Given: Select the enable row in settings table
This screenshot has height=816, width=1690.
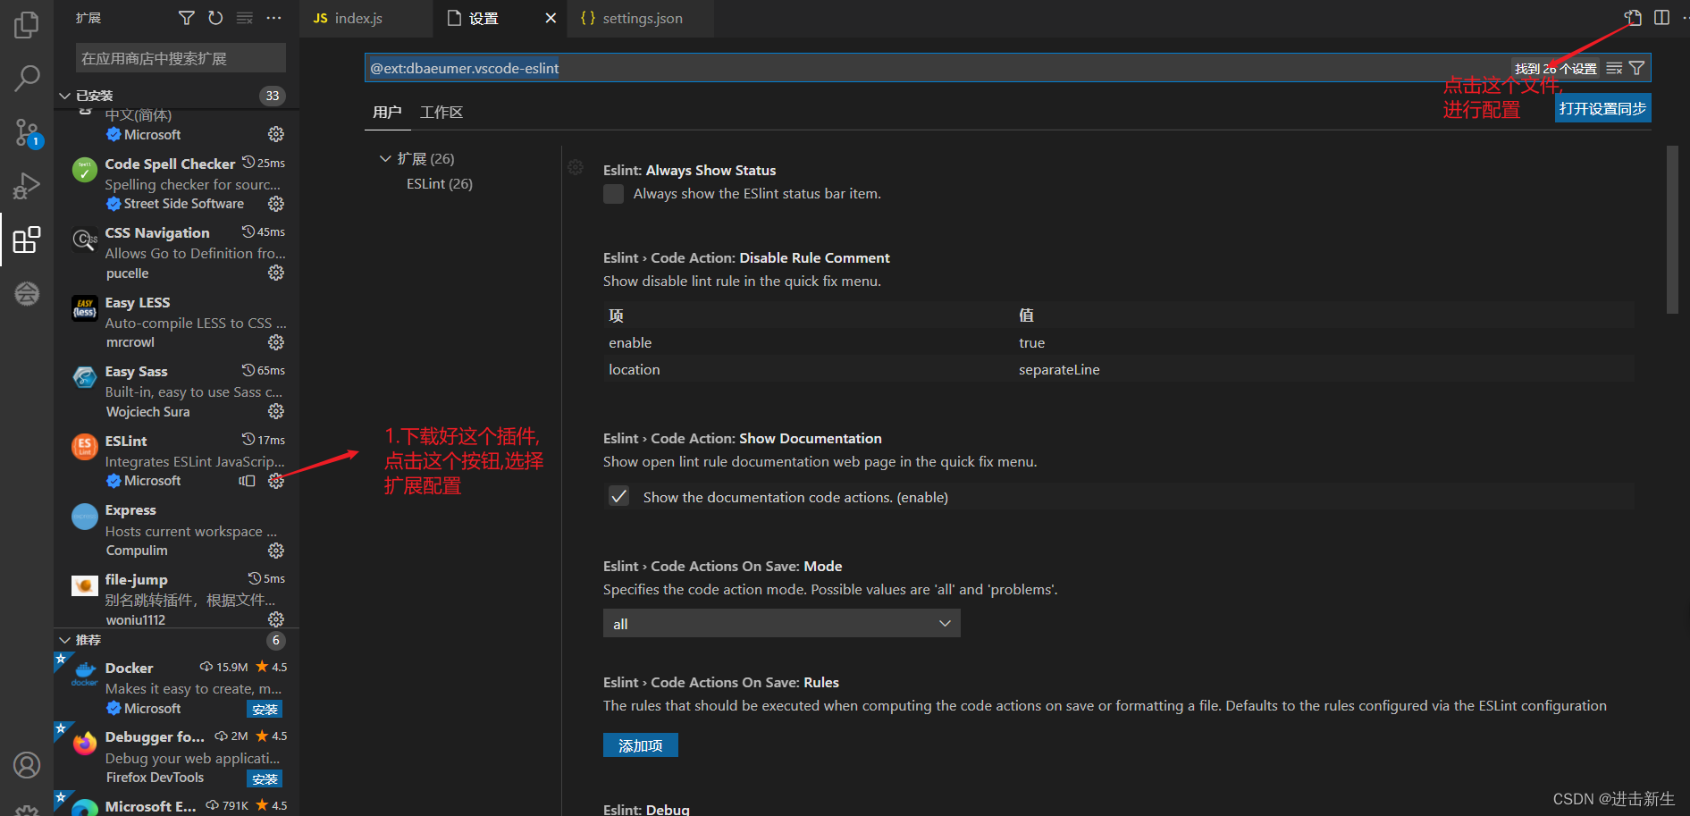Looking at the screenshot, I should click(x=1118, y=342).
